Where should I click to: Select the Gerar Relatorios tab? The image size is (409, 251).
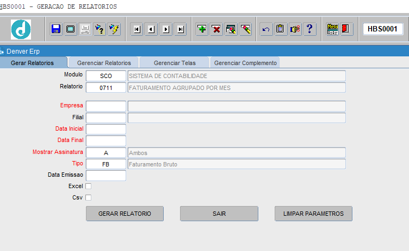click(32, 63)
